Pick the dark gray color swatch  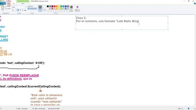click(x=50, y=6)
